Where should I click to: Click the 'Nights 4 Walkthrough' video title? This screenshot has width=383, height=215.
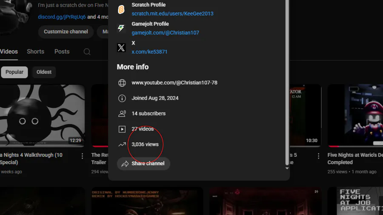point(31,158)
